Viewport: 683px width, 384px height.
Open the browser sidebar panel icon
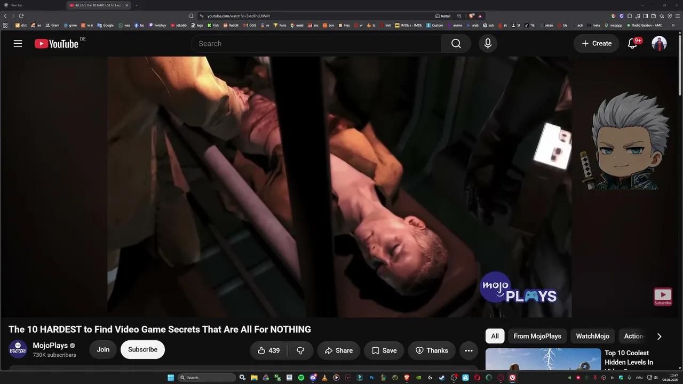coord(646,16)
